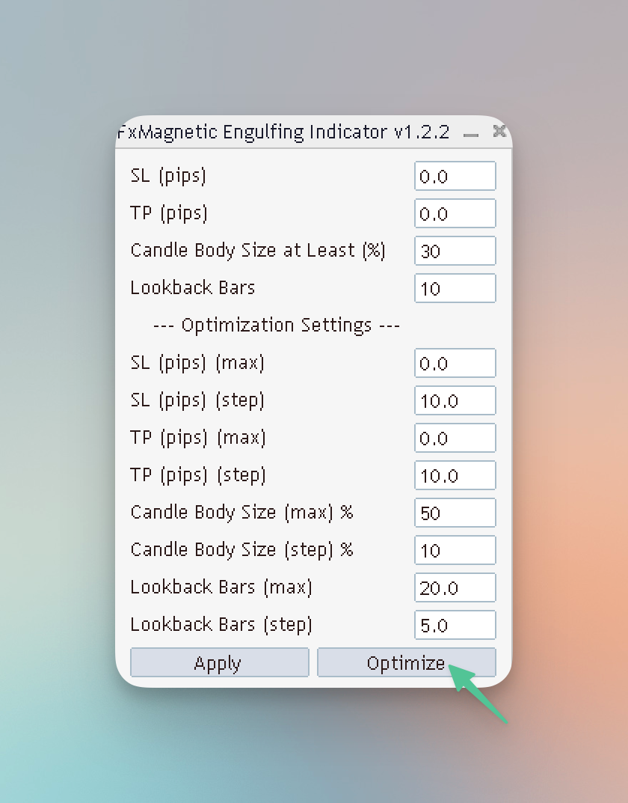
Task: Click the Lookback Bars (step) label
Action: (221, 625)
